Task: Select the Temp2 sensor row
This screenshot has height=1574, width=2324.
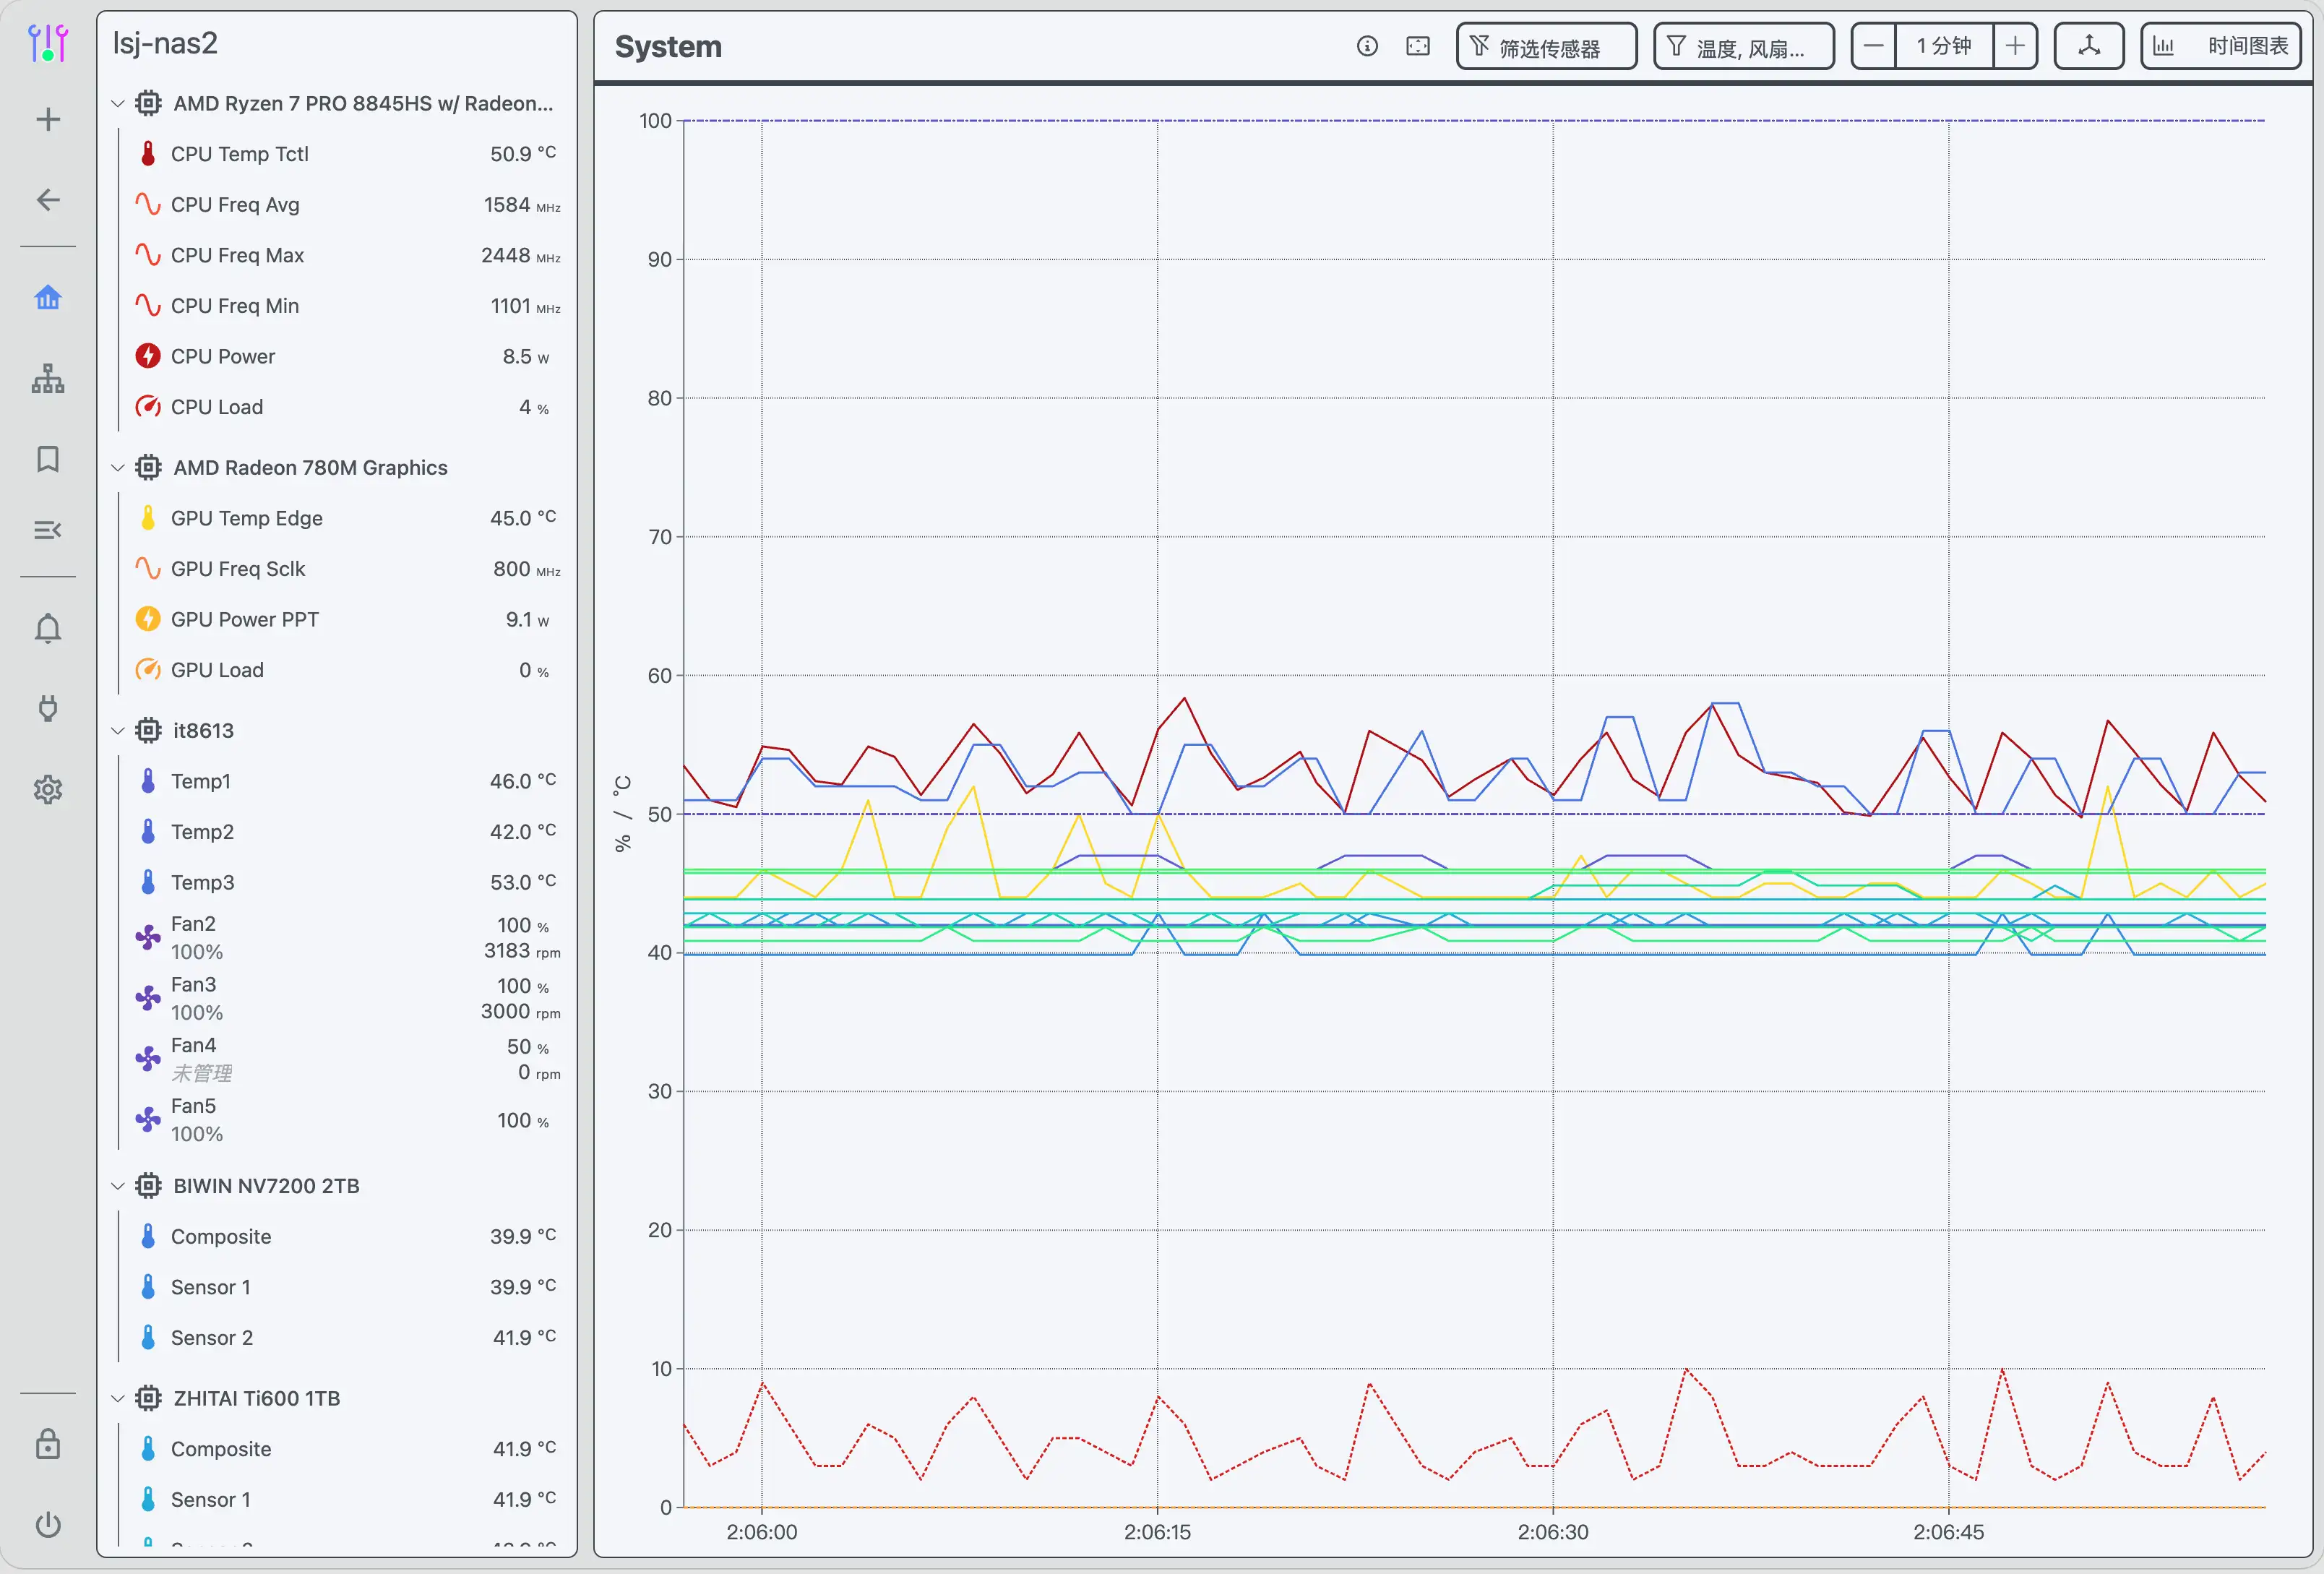Action: pos(347,832)
